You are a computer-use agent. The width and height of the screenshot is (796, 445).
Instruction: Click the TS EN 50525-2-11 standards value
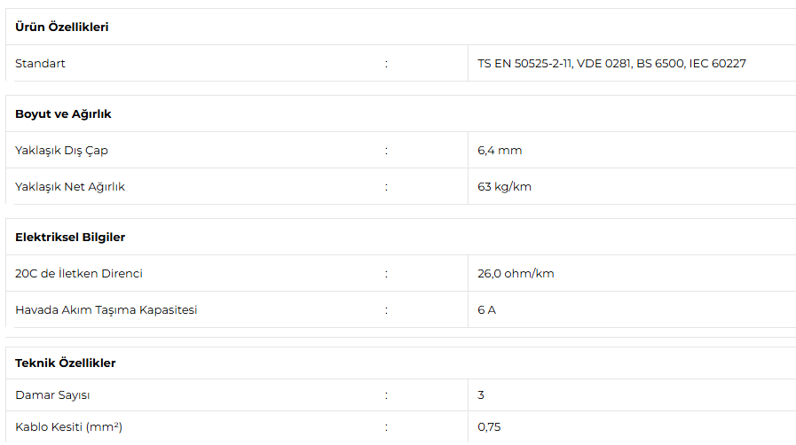point(611,63)
